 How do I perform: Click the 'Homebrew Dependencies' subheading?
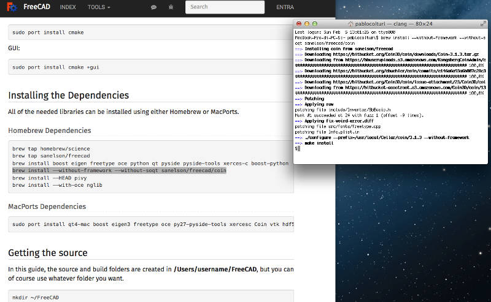pos(50,130)
